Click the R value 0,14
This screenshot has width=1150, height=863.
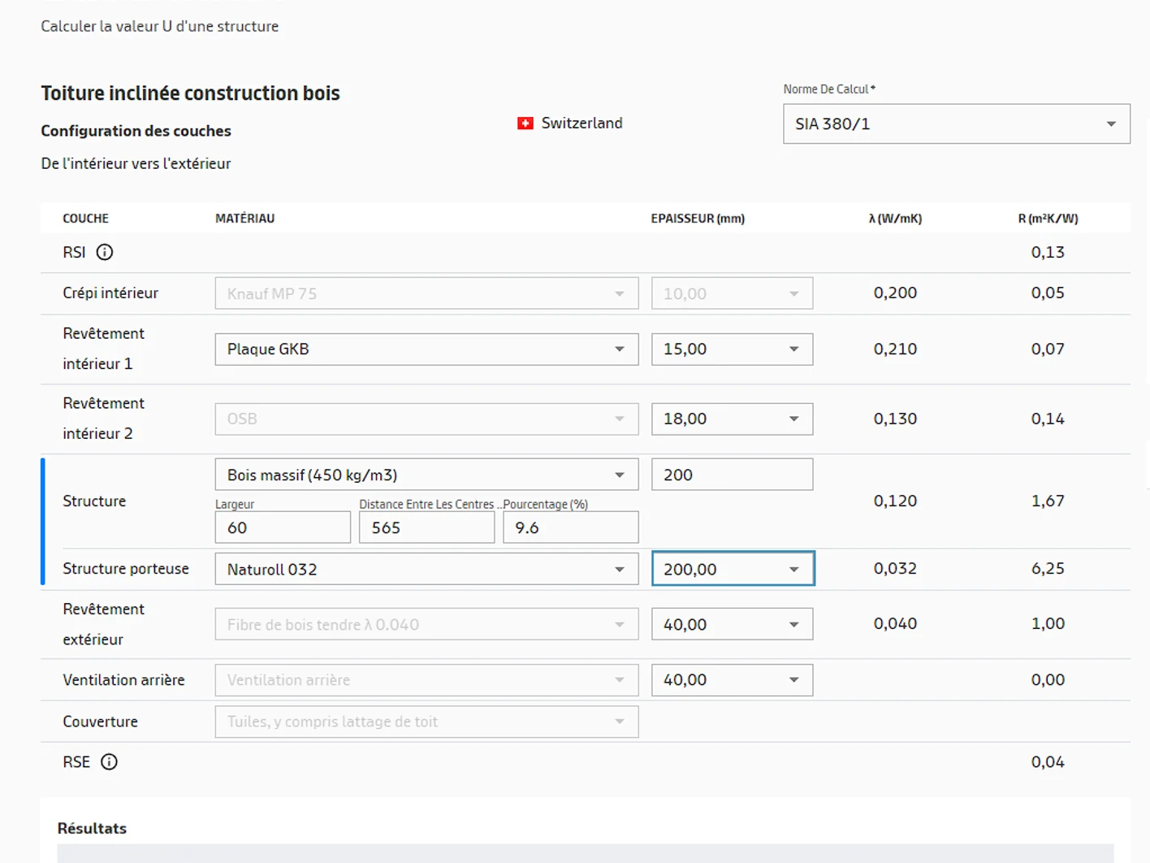(1048, 418)
